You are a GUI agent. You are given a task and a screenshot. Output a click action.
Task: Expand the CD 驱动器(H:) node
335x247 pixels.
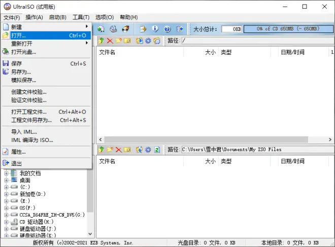pos(6,222)
